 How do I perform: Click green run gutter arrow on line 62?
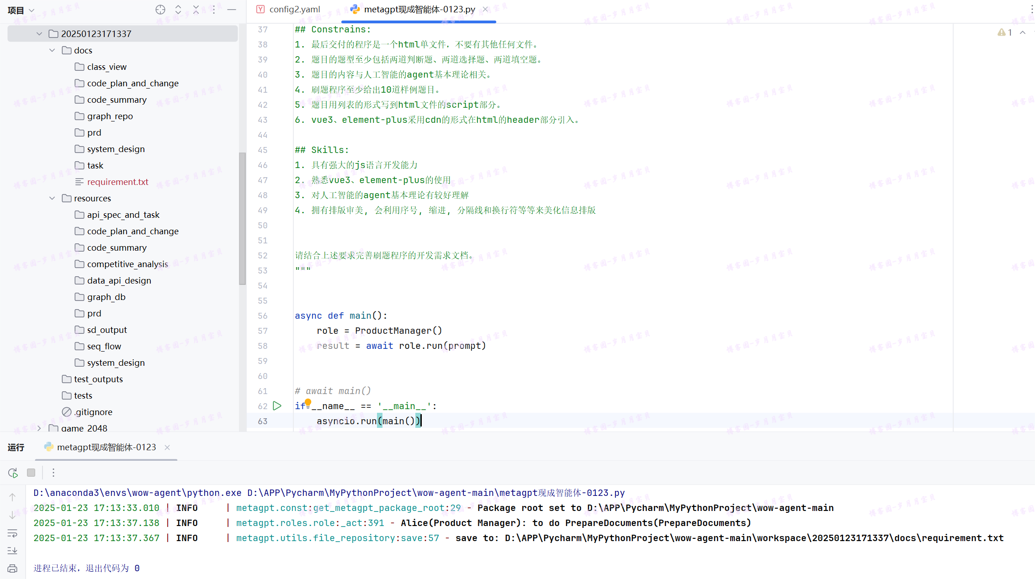click(277, 405)
